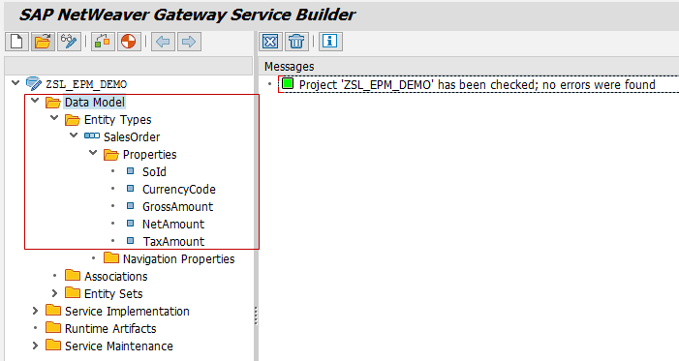Select the Entity Types label

pos(118,119)
